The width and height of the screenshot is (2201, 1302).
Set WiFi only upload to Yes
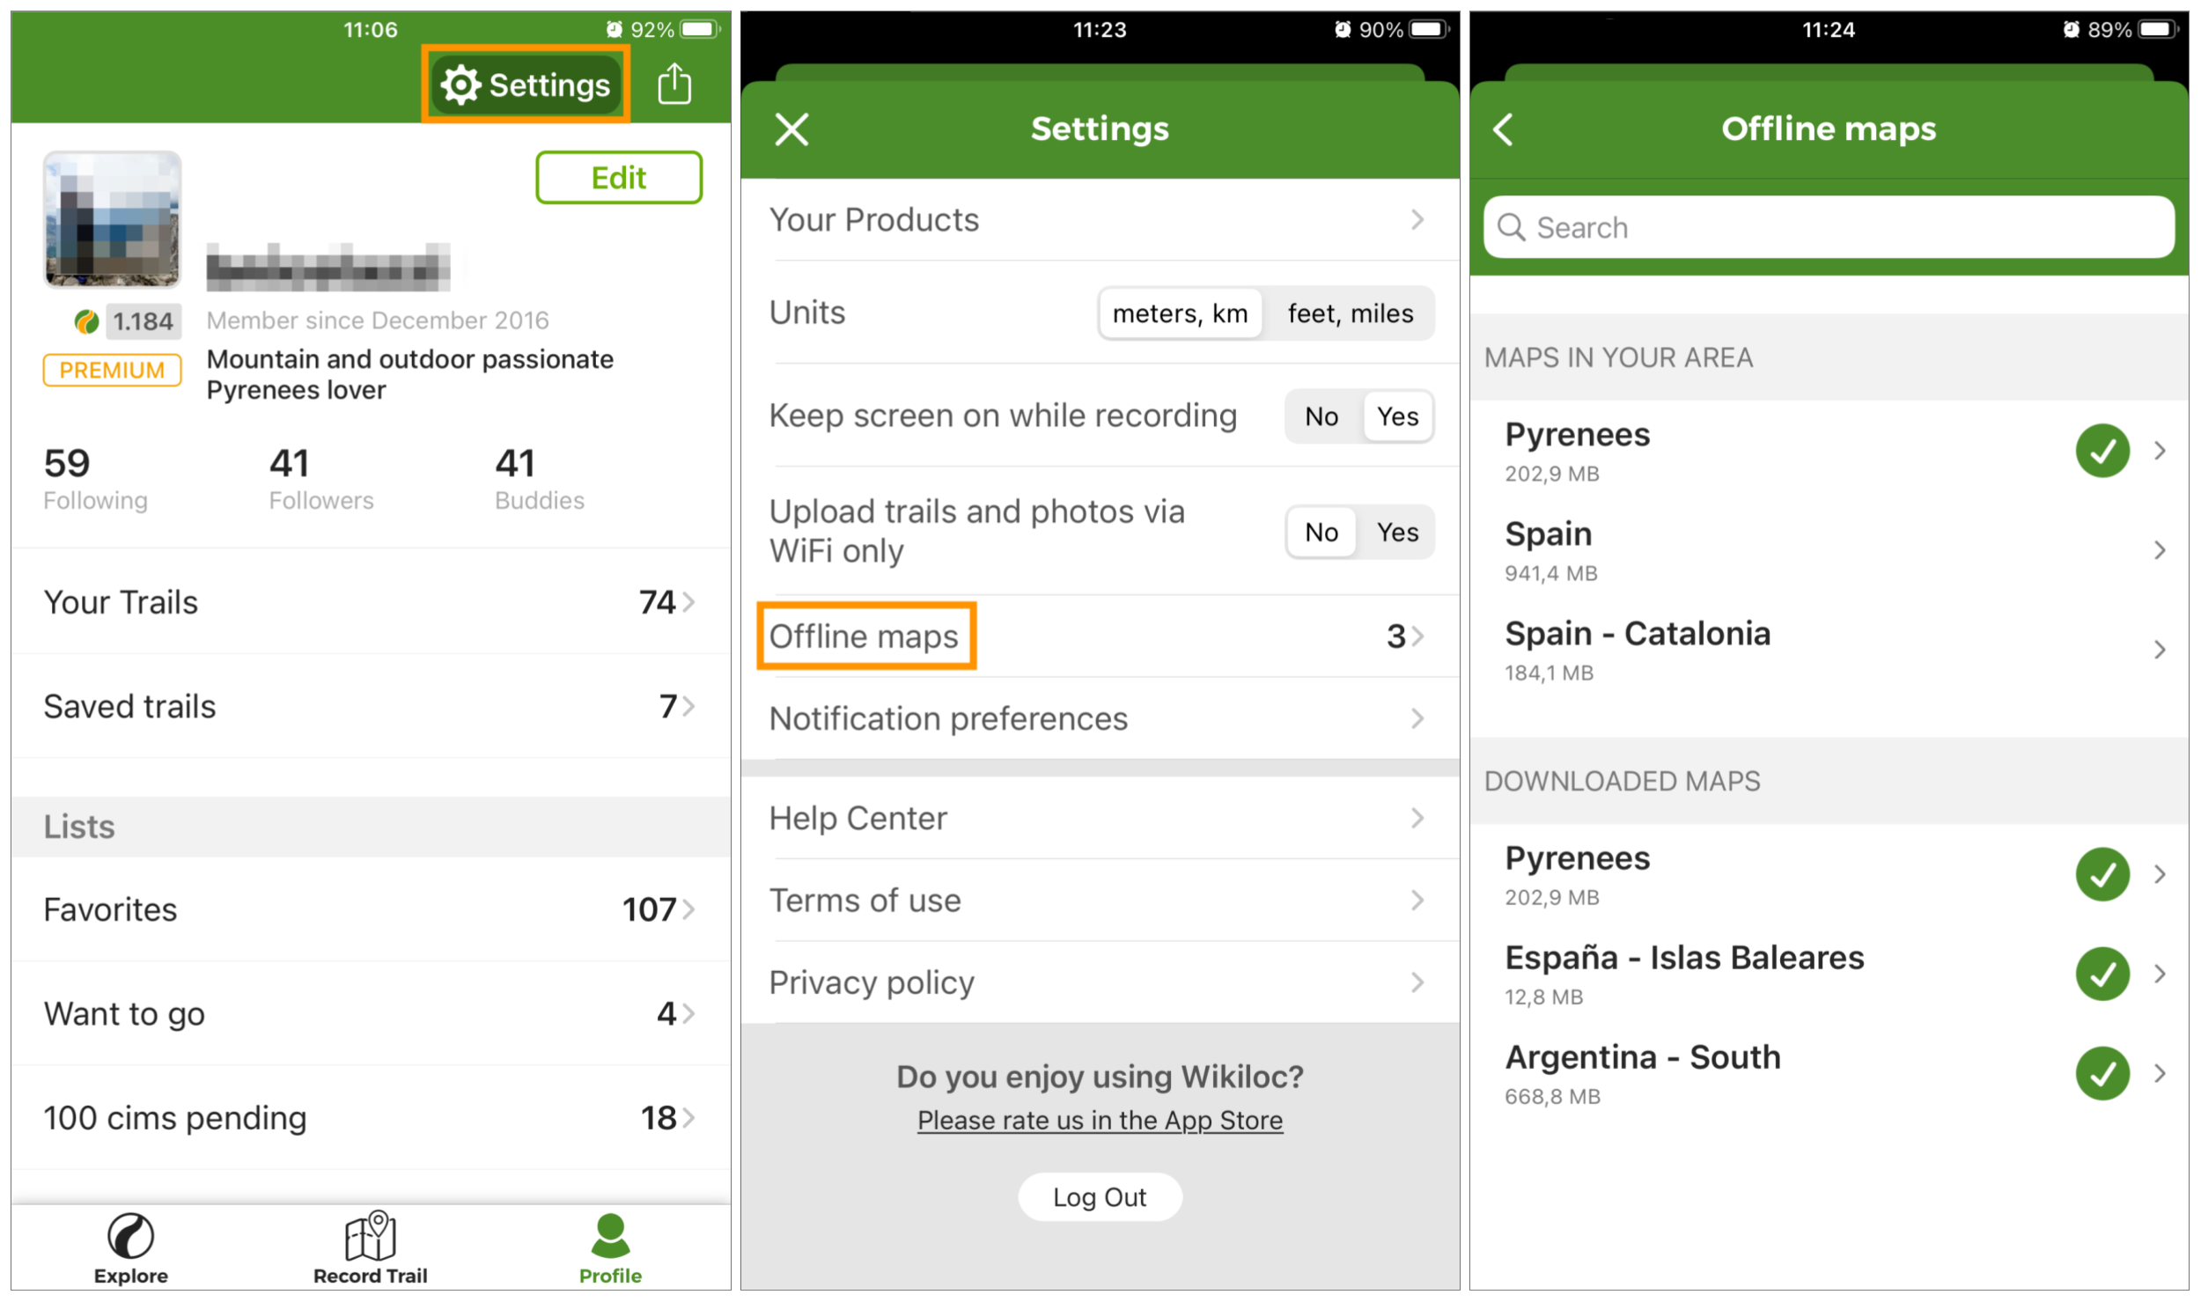click(x=1397, y=533)
